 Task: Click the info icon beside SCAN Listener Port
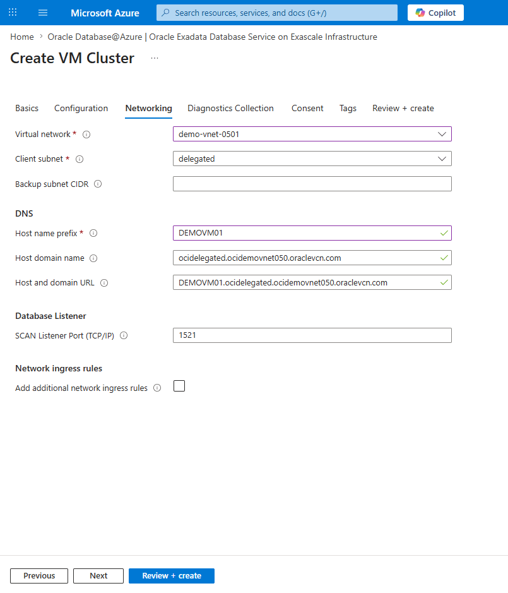coord(124,335)
